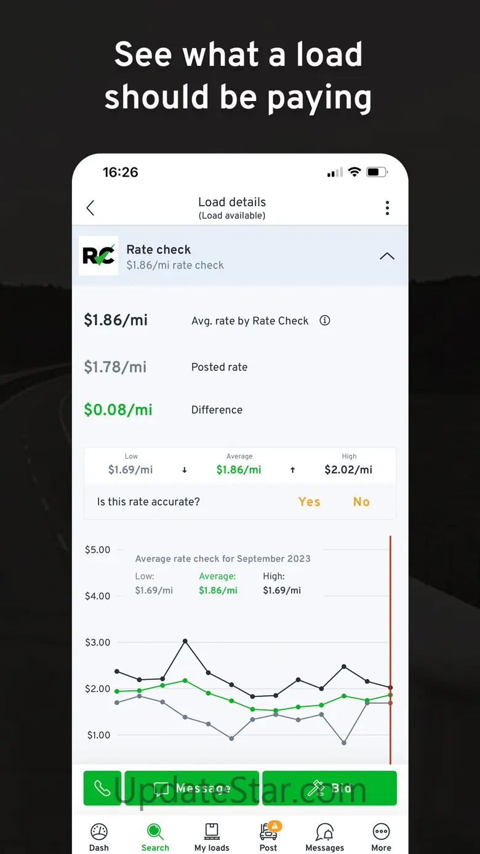Image resolution: width=480 pixels, height=854 pixels.
Task: Answer Yes to rate accuracy
Action: point(309,502)
